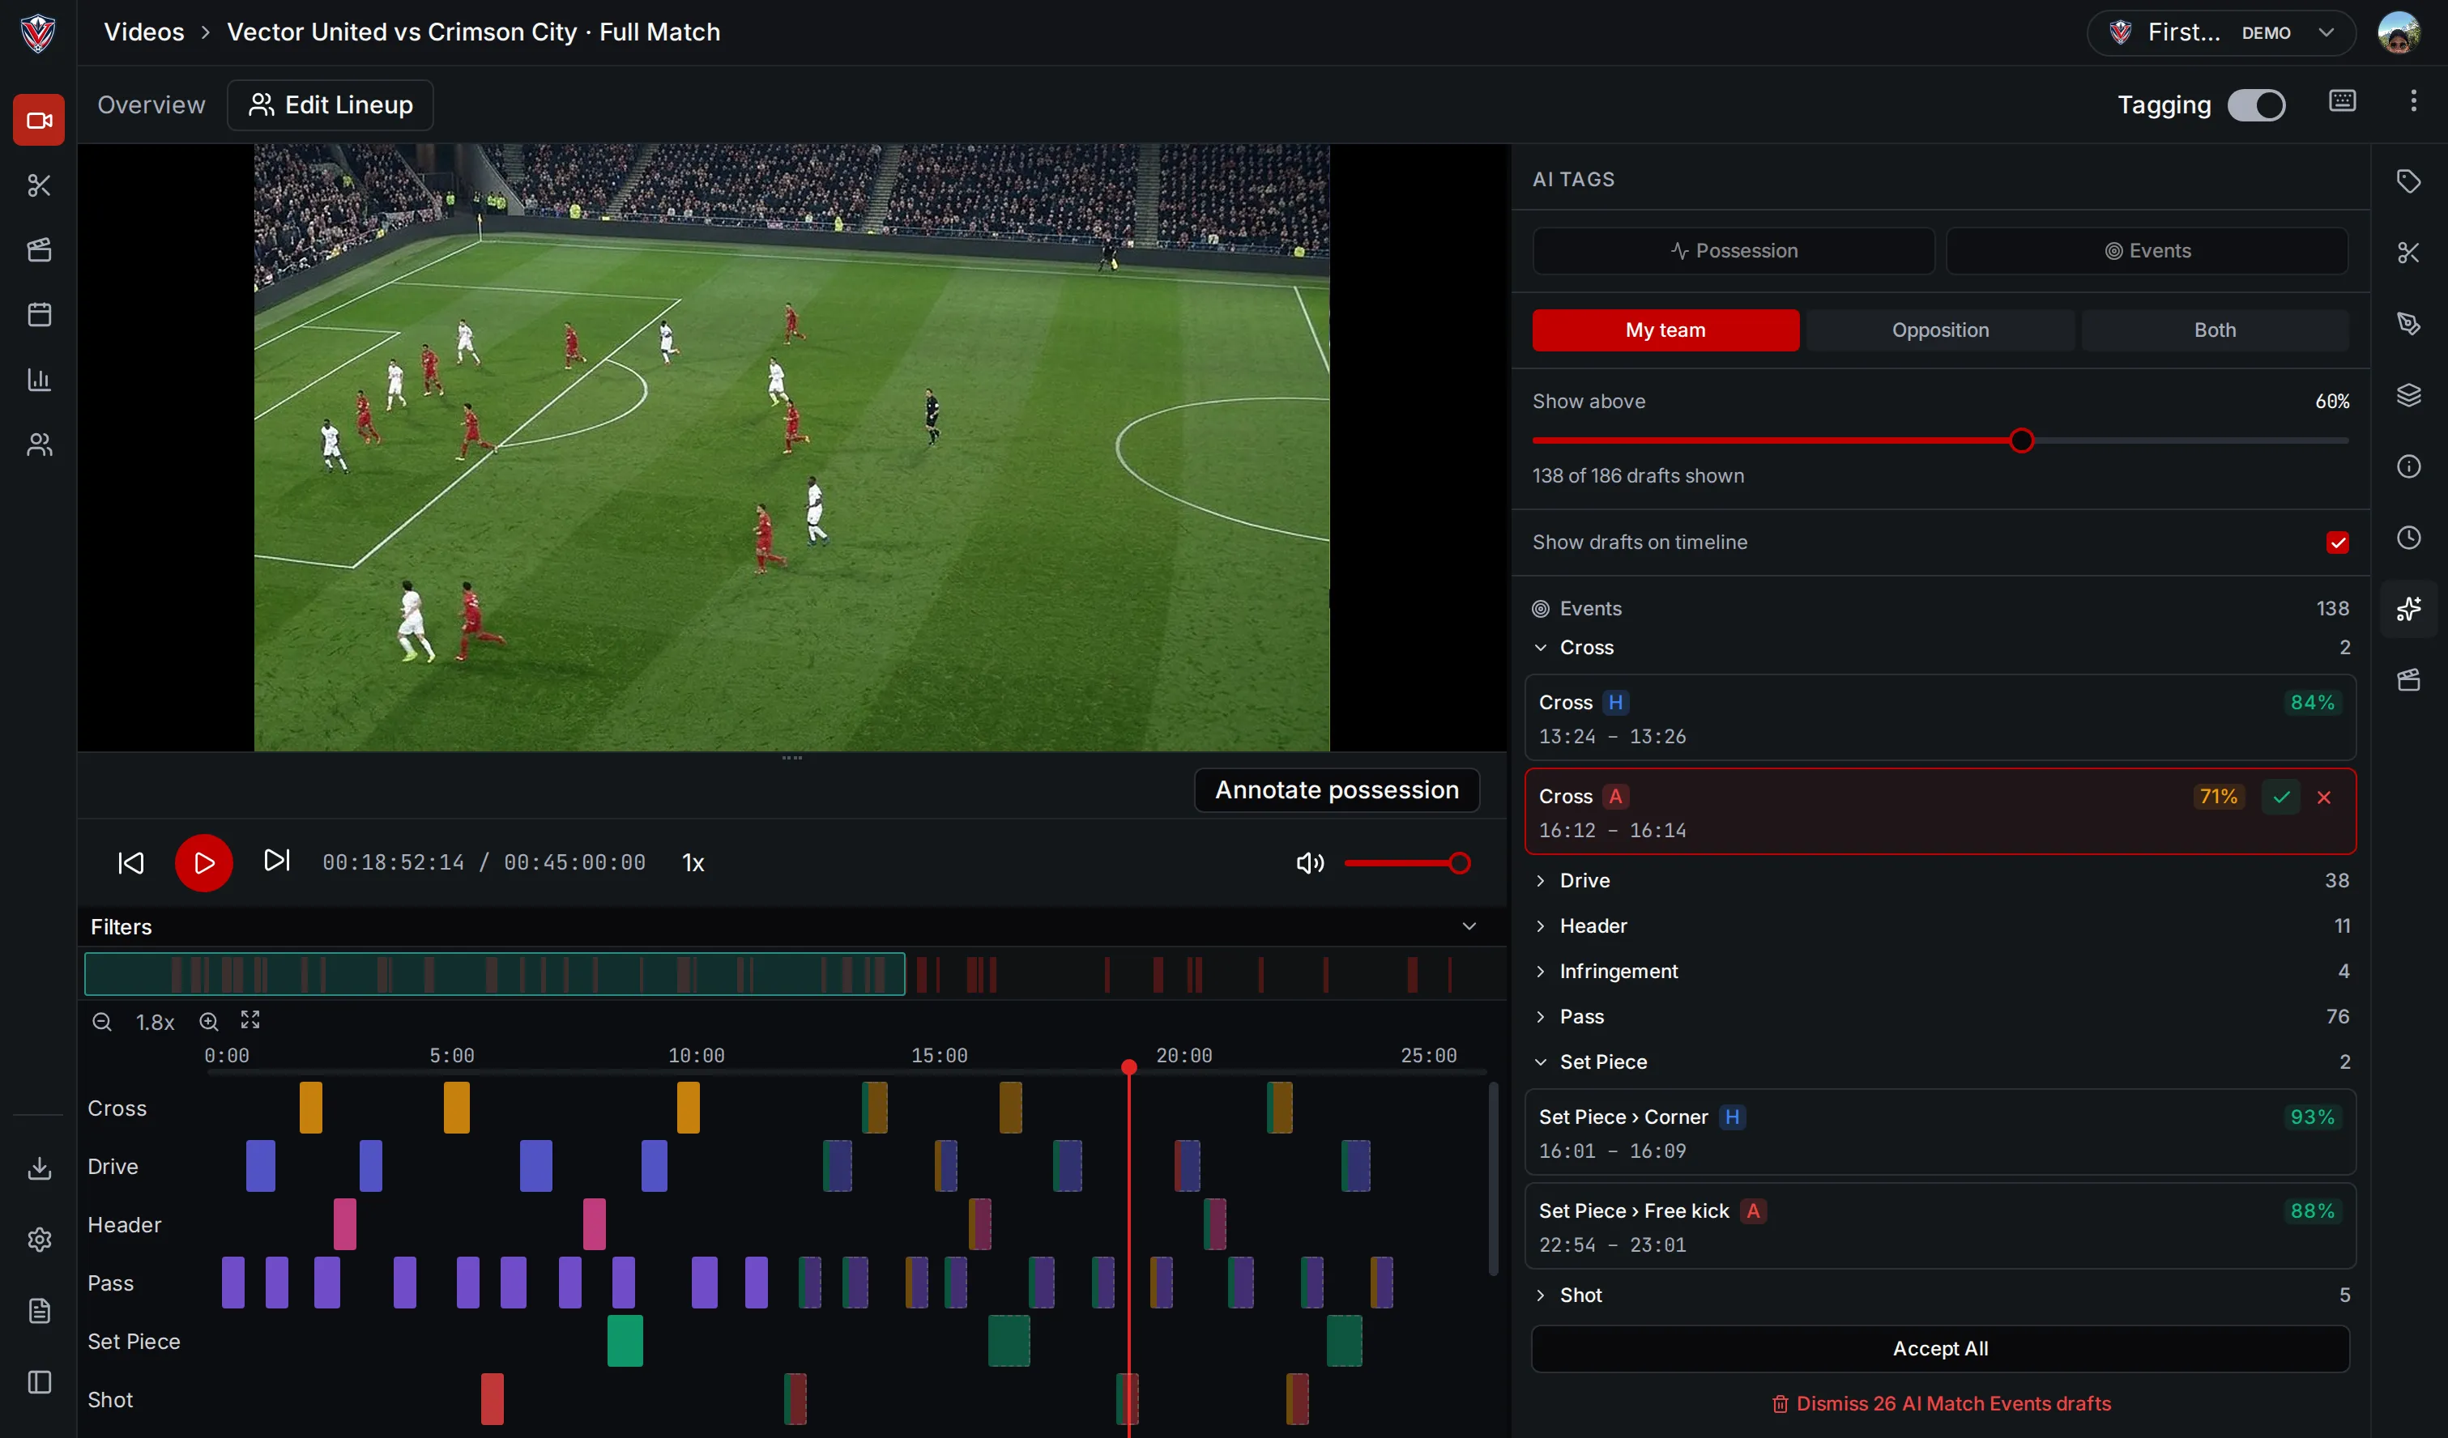
Task: Click the user profile avatar
Action: pos(2399,33)
